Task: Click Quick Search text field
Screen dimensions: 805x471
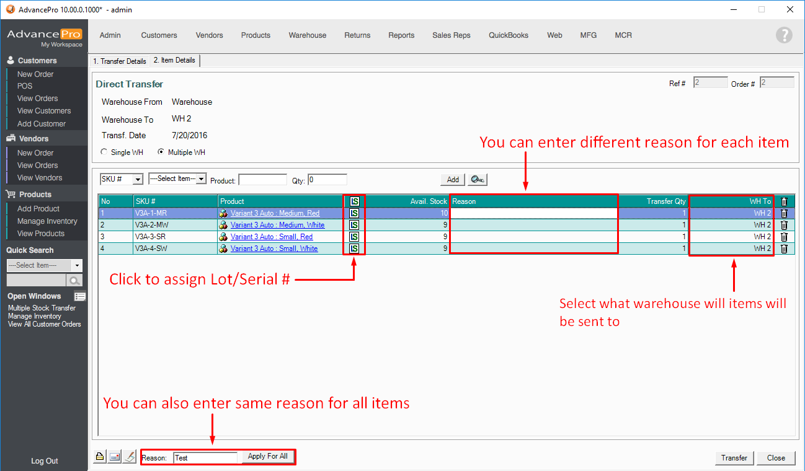Action: pyautogui.click(x=36, y=281)
